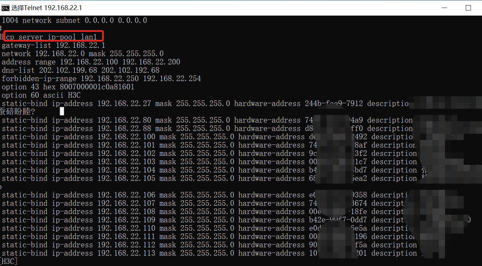Screen dimensions: 482x266
Task: Click the option 60 ascii H3C line
Action: [41, 95]
